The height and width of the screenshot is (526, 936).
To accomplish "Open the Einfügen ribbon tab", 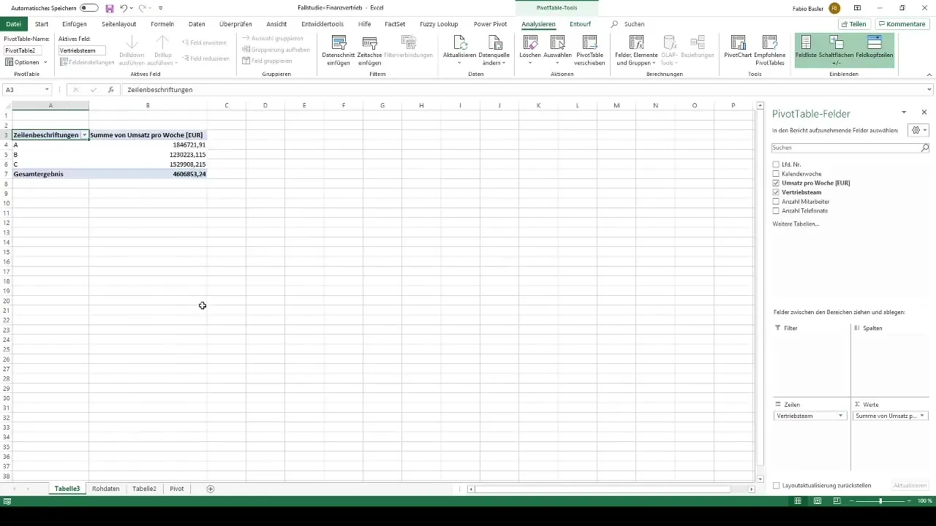I will pyautogui.click(x=75, y=24).
